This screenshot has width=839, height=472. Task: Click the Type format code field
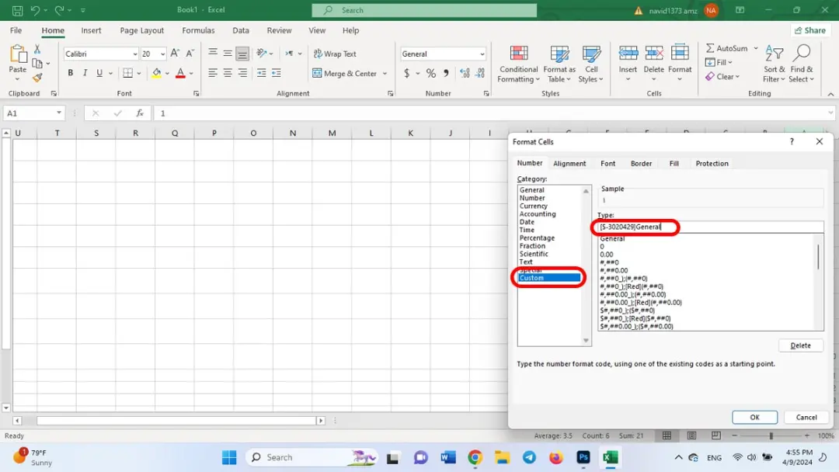[x=711, y=227]
